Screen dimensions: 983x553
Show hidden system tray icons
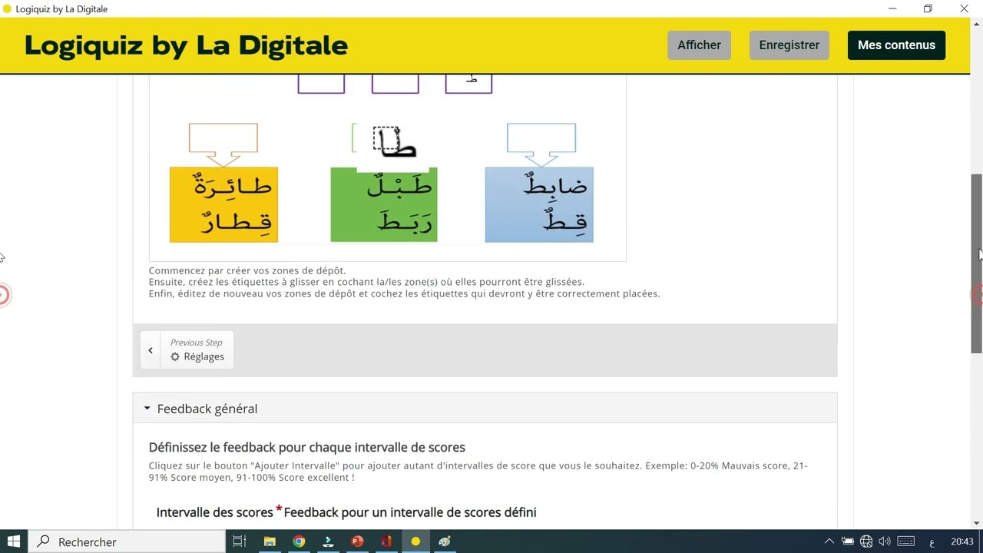(x=829, y=541)
